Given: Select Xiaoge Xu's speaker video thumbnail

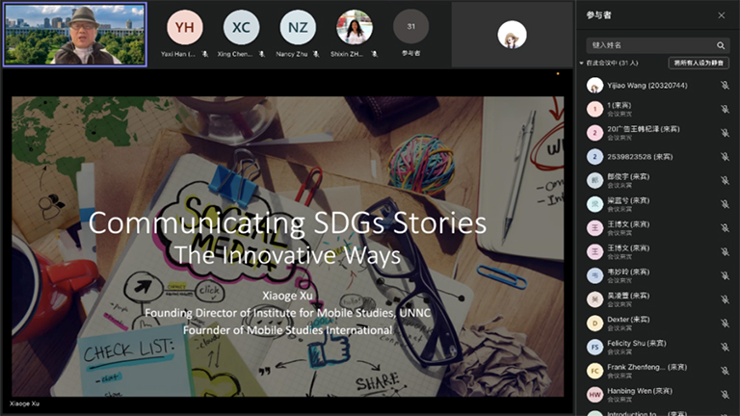Looking at the screenshot, I should 75,35.
